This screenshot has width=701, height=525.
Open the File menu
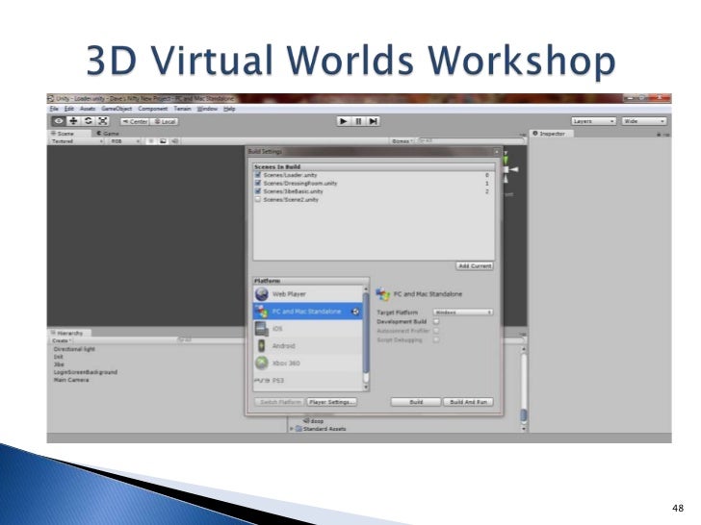coord(54,109)
